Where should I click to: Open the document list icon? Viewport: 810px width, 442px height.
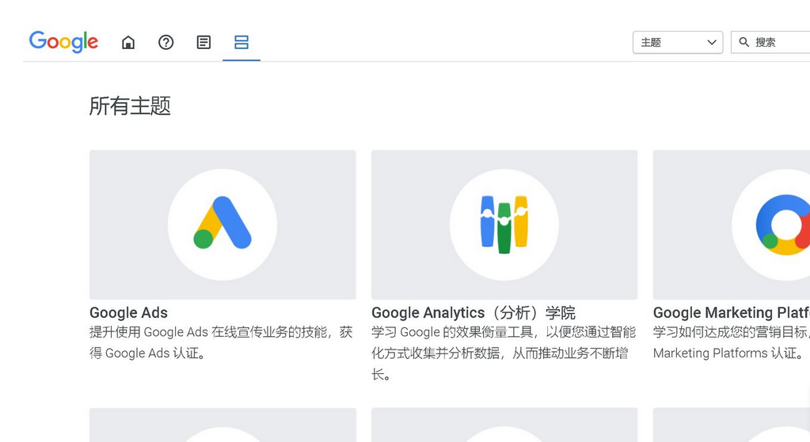tap(203, 43)
